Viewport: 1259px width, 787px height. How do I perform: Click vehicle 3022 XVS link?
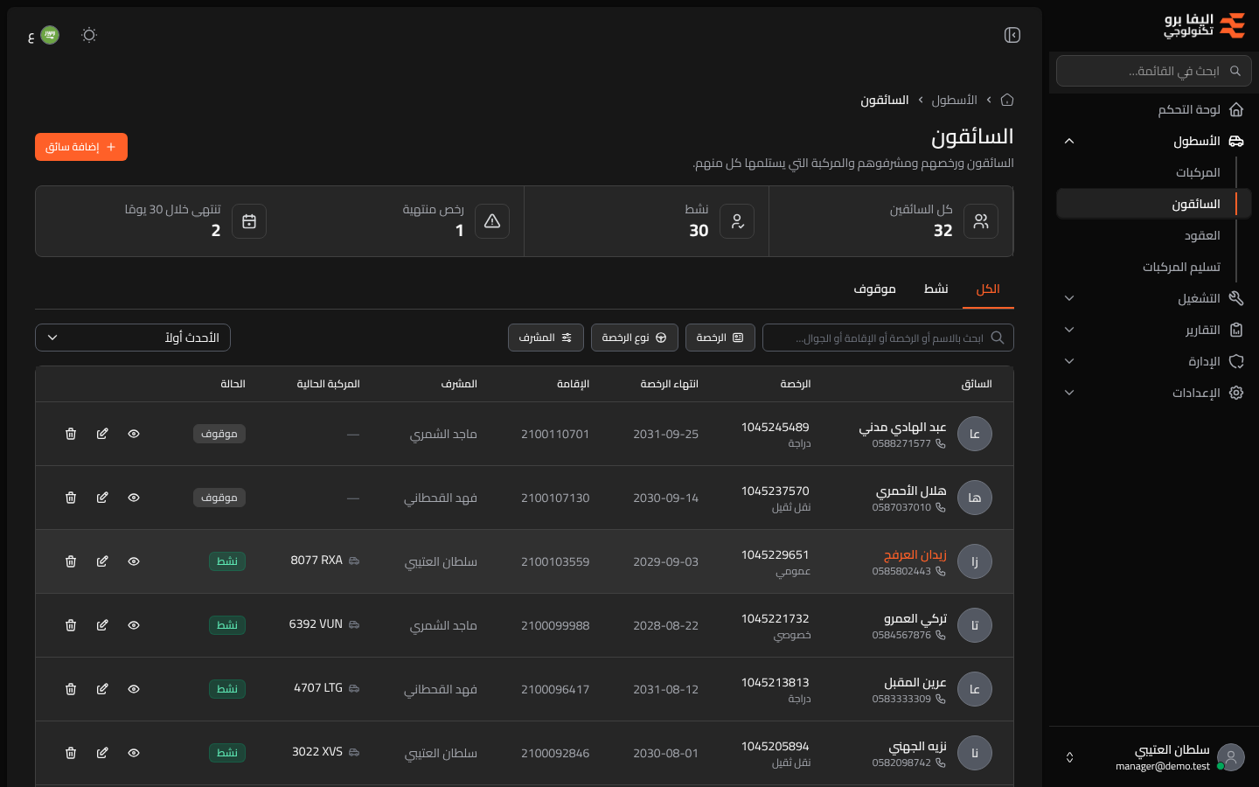[x=326, y=751]
